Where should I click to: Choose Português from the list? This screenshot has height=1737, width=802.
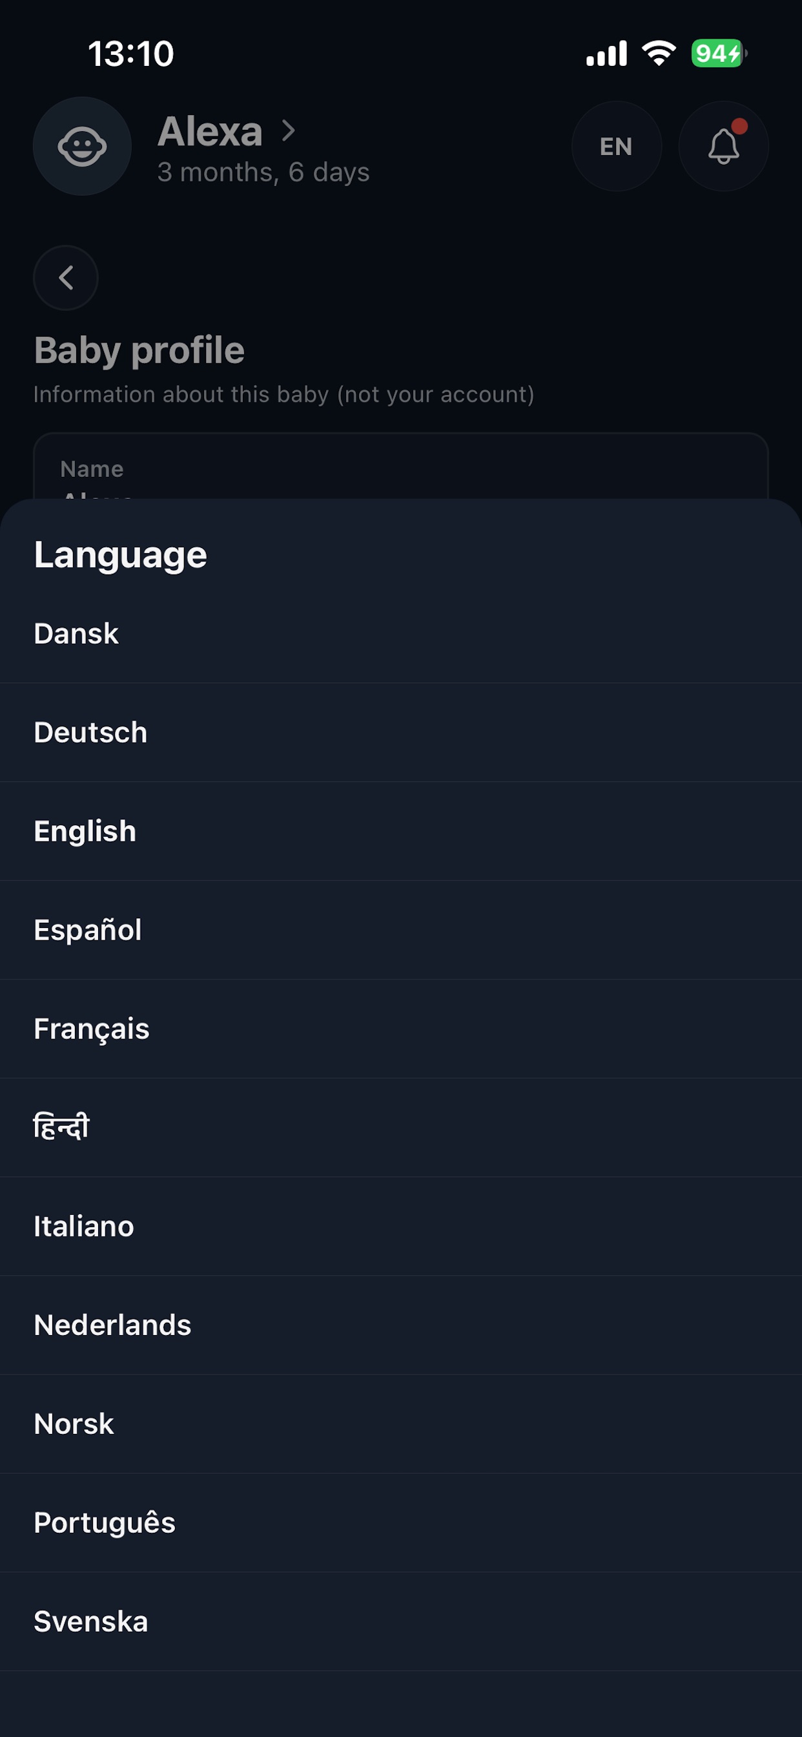[401, 1523]
